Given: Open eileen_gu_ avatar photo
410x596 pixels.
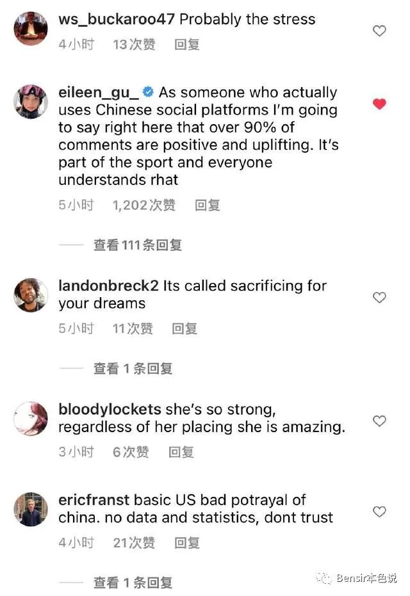Looking at the screenshot, I should (31, 102).
